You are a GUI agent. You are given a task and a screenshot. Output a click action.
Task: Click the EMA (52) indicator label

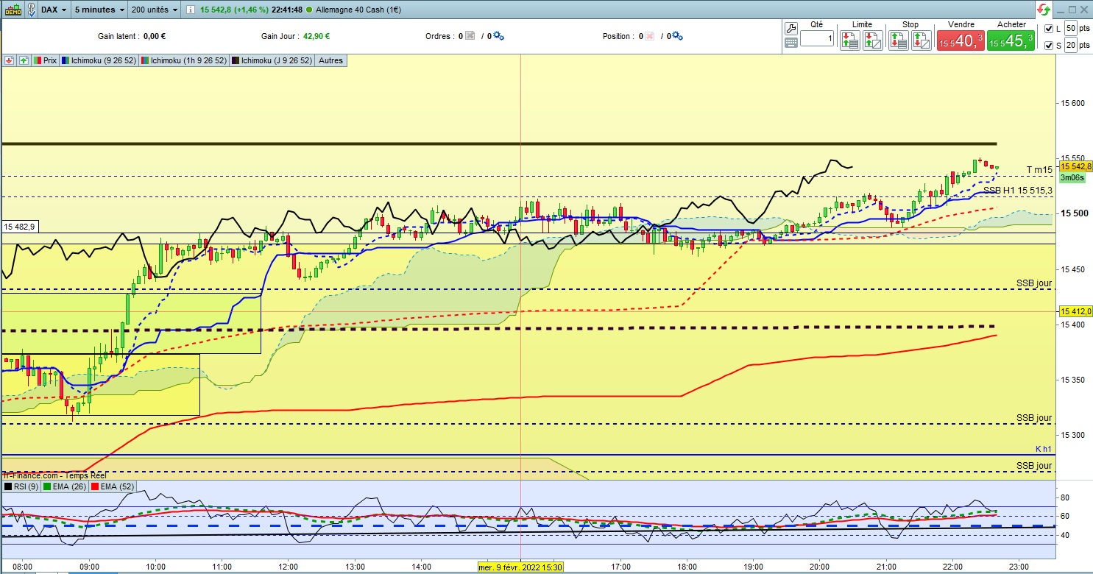pyautogui.click(x=112, y=486)
